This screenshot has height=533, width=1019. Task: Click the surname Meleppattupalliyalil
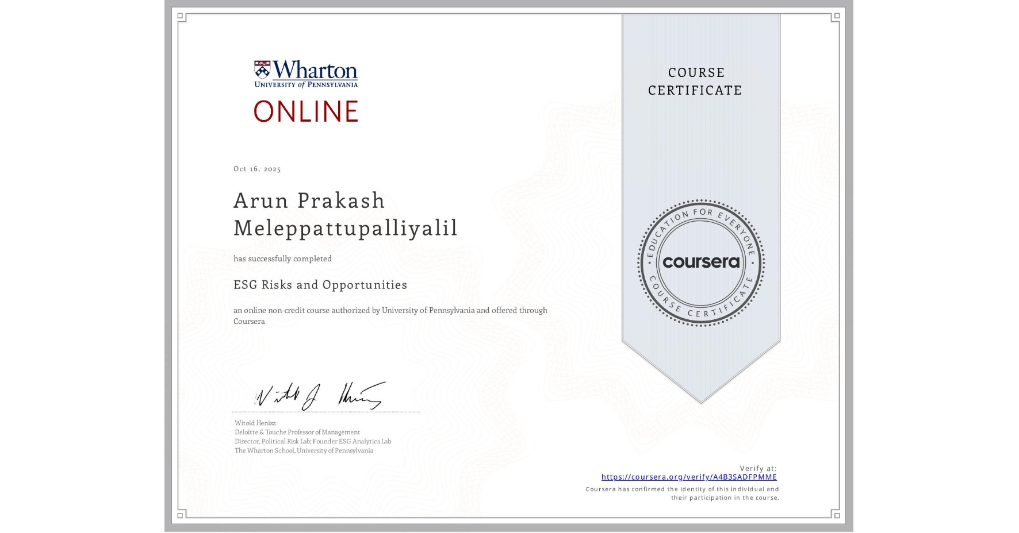pos(346,228)
